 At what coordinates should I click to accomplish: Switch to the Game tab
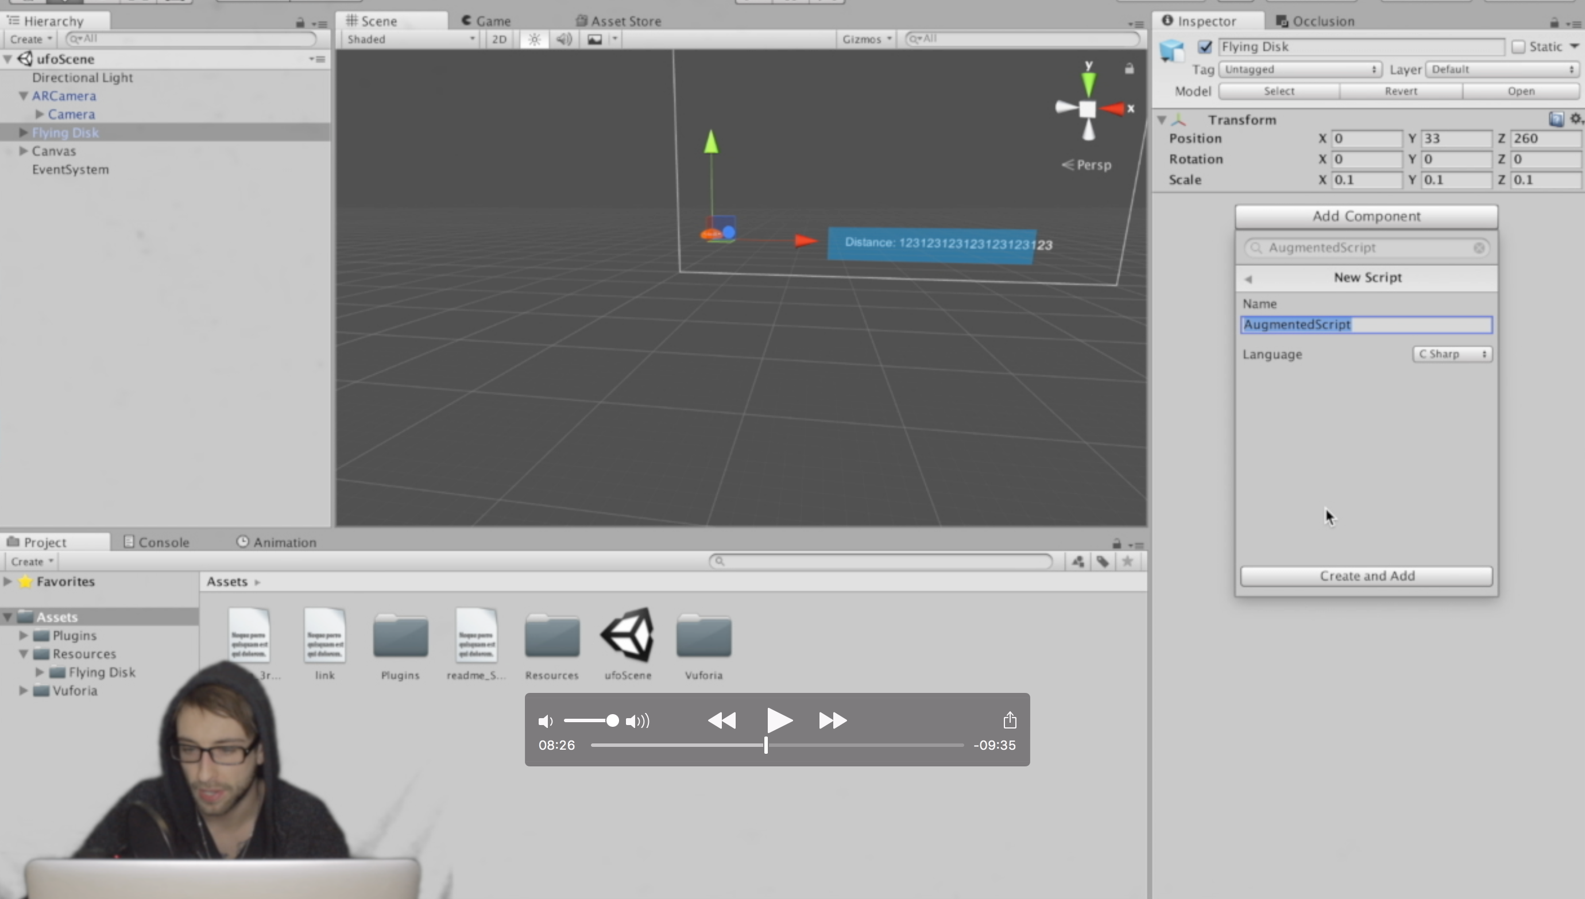(486, 21)
